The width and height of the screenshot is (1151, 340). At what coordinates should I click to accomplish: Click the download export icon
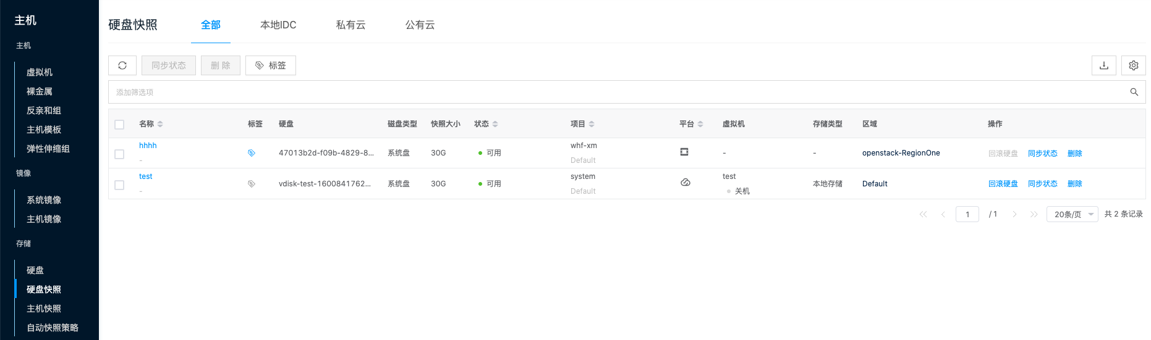(x=1103, y=65)
